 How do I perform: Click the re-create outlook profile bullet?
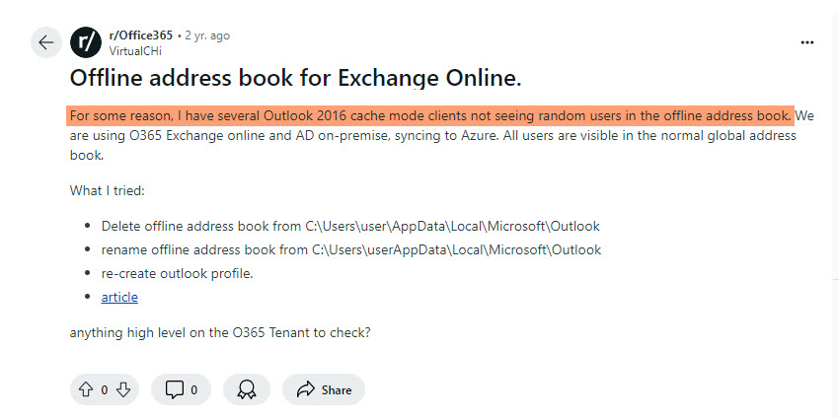[x=177, y=274]
